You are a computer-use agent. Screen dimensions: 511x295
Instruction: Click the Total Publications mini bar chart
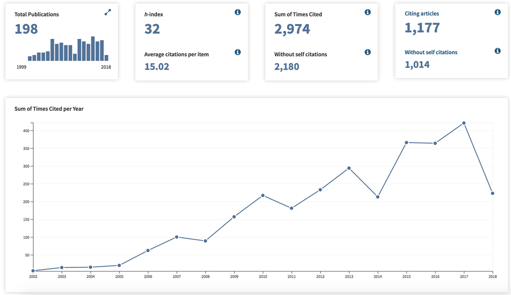[x=68, y=49]
